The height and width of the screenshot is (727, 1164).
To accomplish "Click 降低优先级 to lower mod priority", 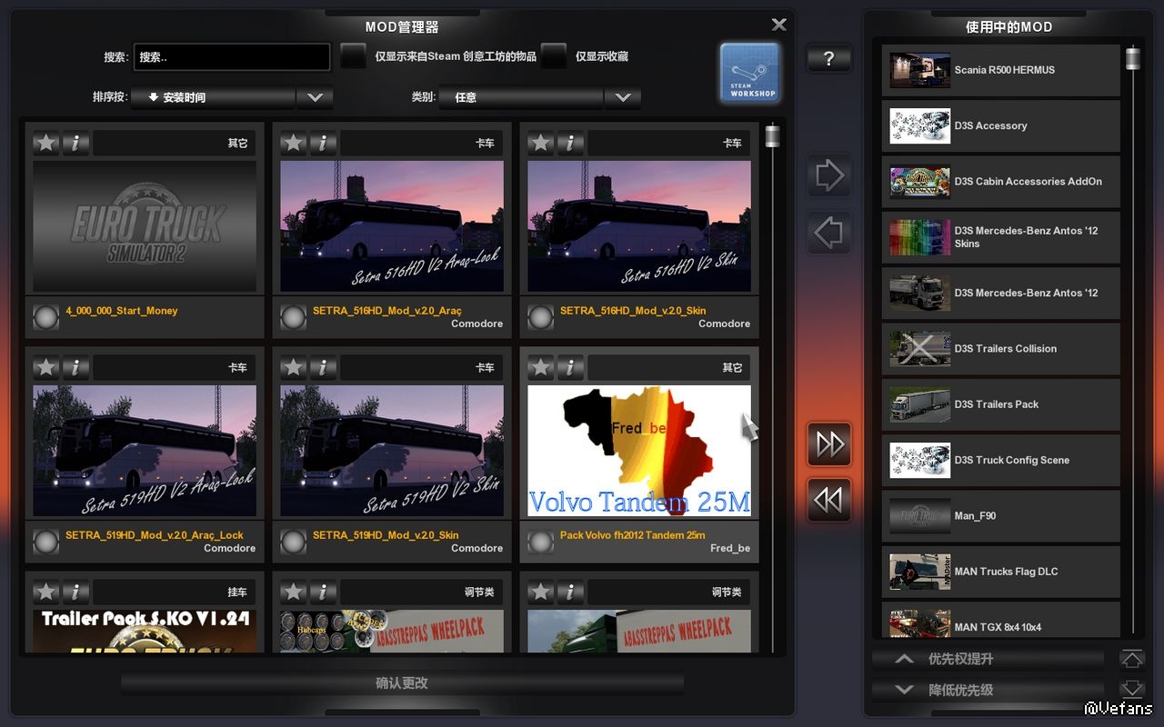I will [988, 690].
